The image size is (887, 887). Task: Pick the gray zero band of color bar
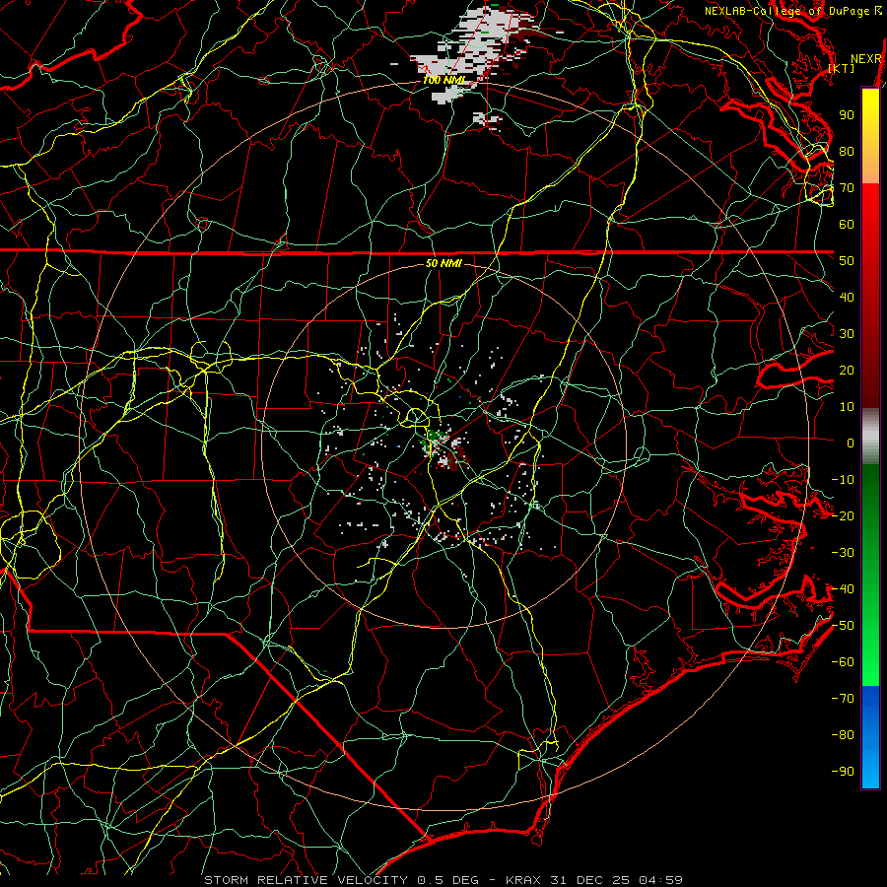pos(870,437)
